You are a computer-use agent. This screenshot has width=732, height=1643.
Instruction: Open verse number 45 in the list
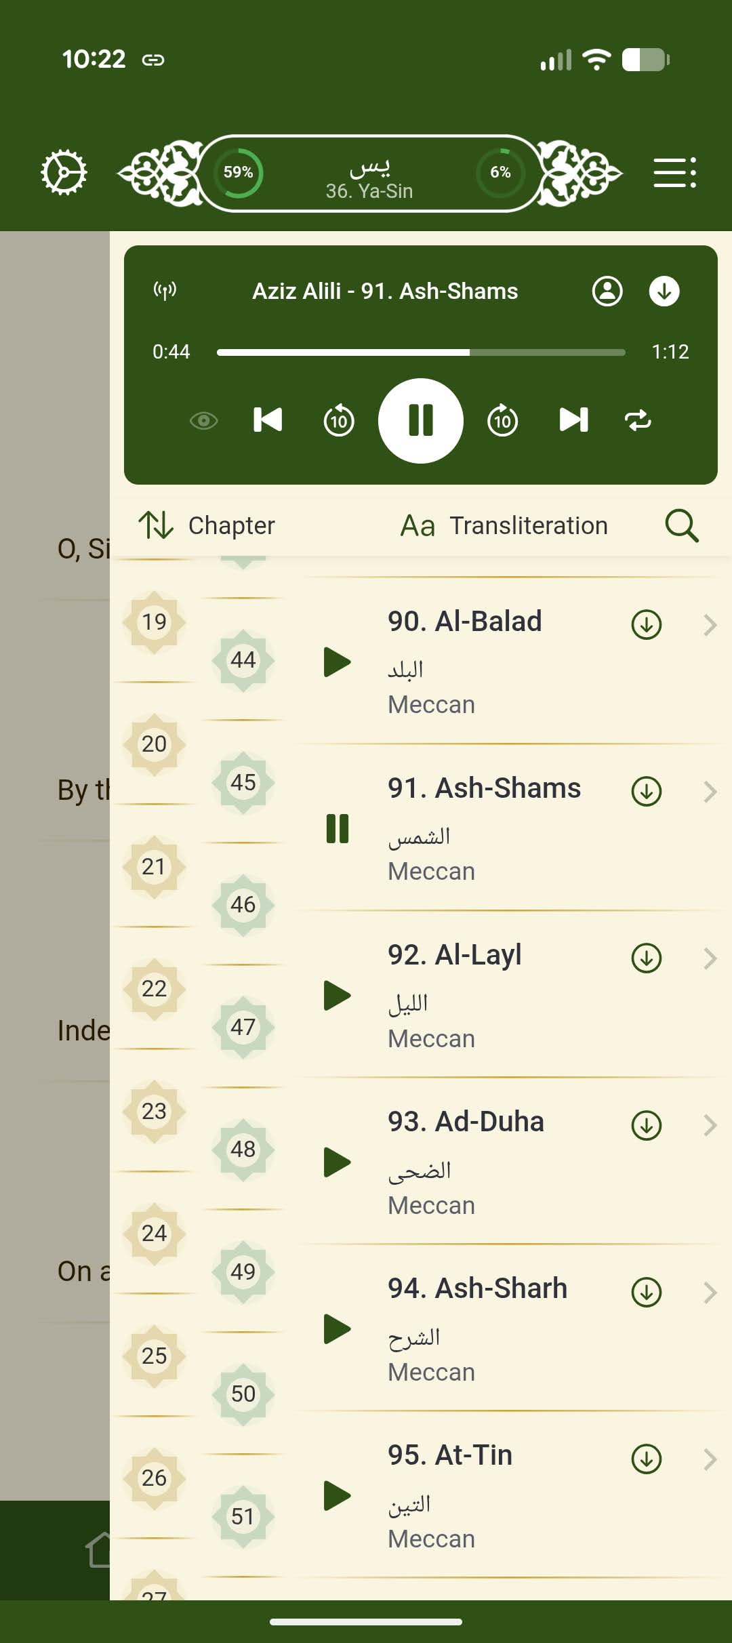coord(243,782)
